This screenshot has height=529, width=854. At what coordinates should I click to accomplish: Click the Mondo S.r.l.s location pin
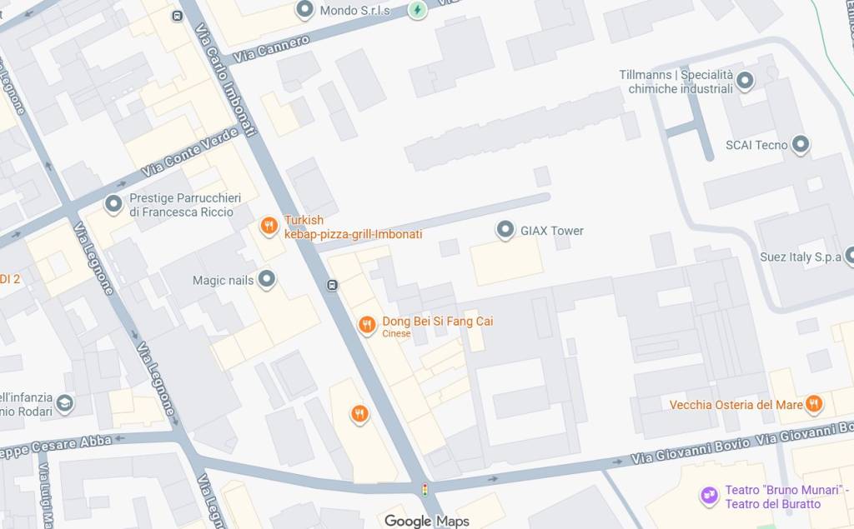[304, 9]
